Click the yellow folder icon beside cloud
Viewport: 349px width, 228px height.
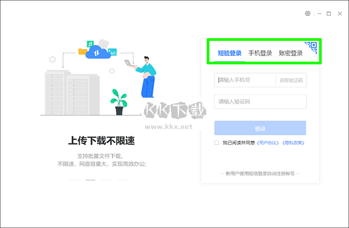coord(82,52)
